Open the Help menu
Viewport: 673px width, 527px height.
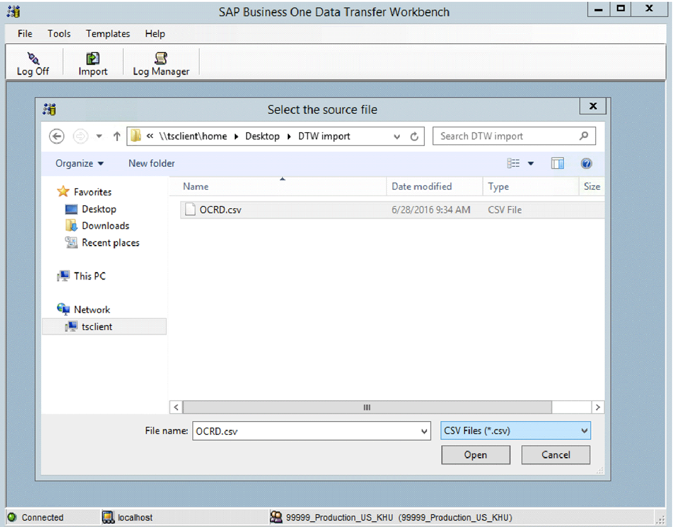point(155,34)
